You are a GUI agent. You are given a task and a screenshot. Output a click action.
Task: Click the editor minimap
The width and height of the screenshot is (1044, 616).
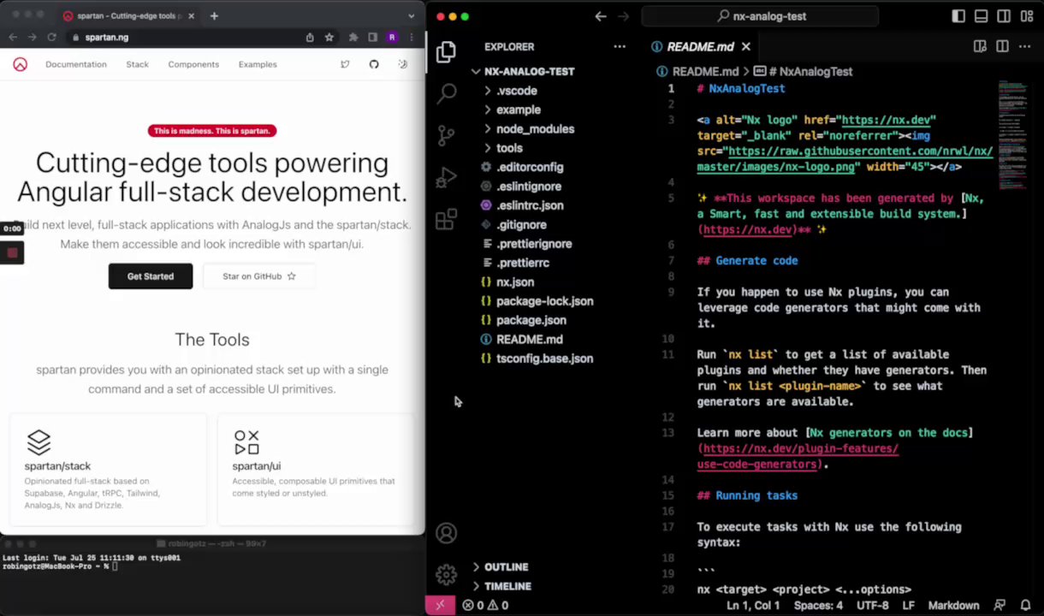coord(1013,137)
